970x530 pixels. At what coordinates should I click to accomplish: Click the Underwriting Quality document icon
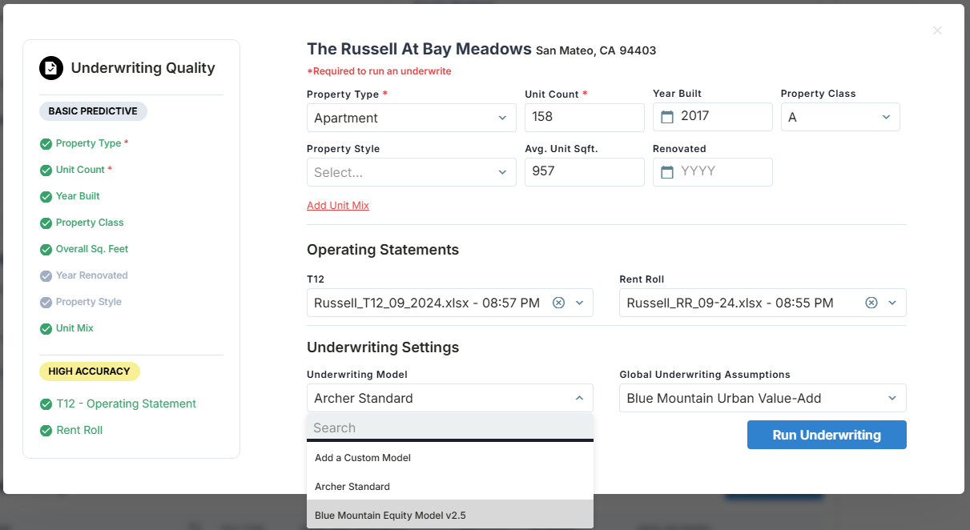51,68
